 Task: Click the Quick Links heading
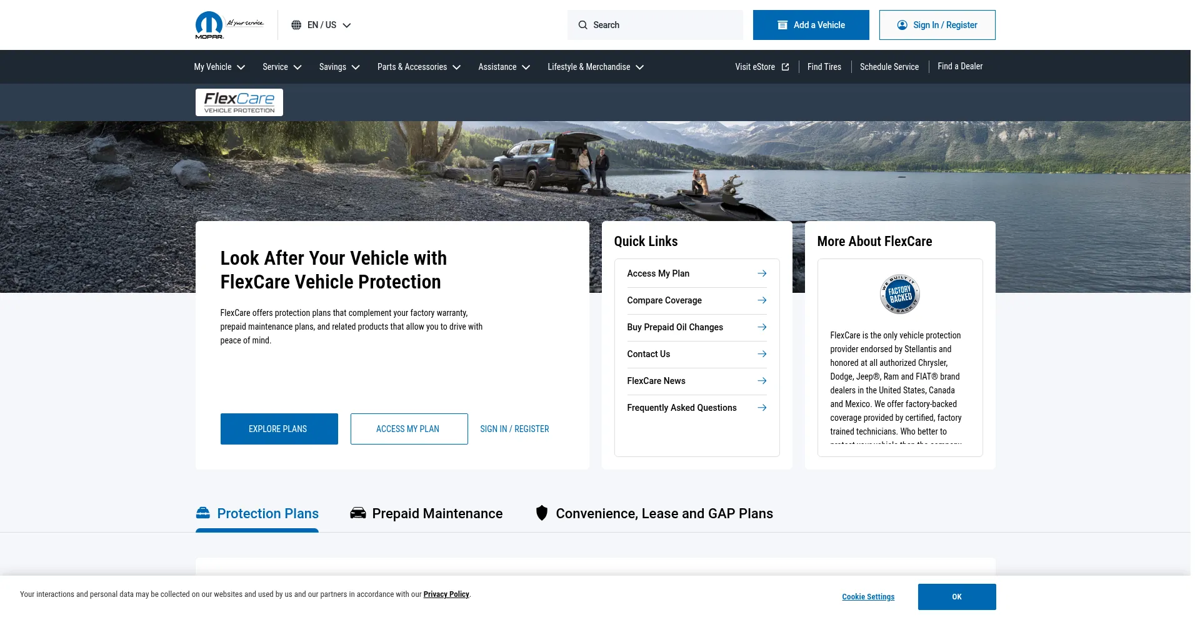(x=646, y=242)
